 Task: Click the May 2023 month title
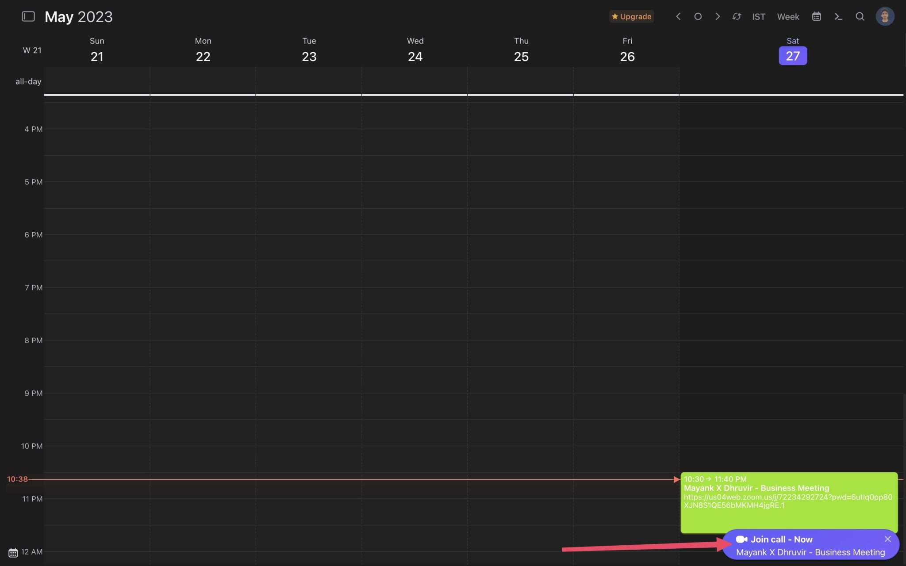[79, 16]
